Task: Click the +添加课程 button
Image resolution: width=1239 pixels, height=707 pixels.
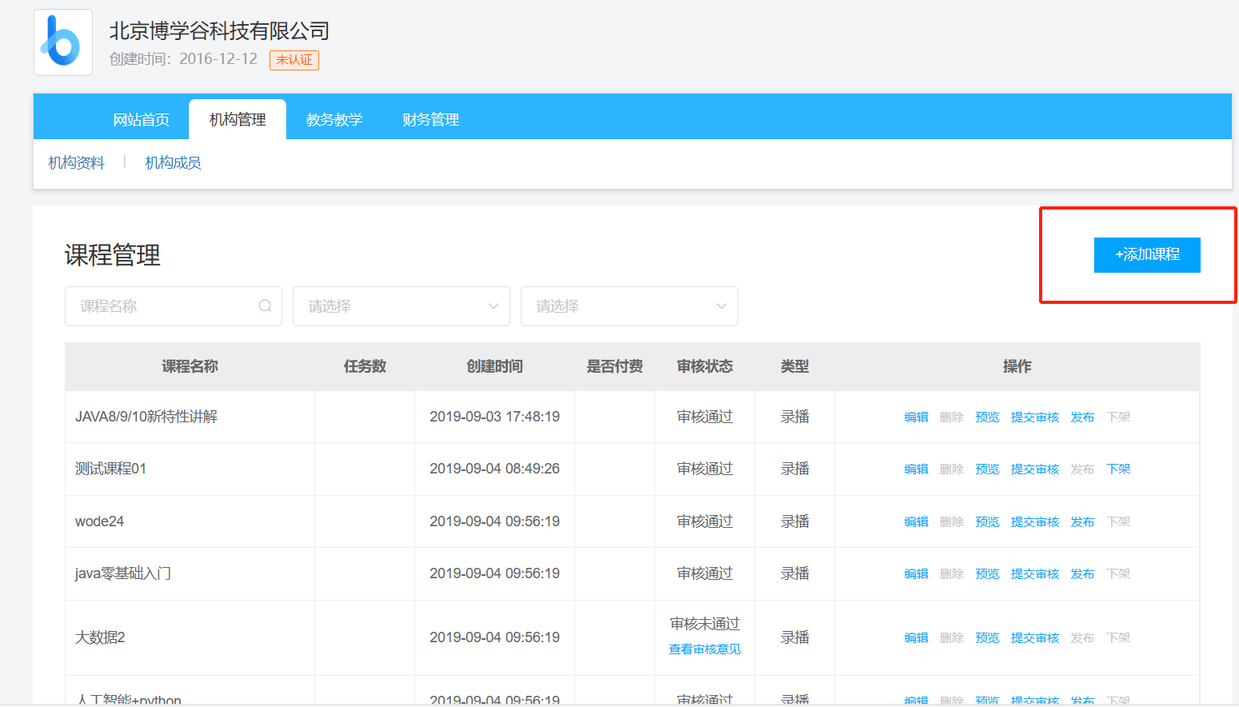Action: tap(1147, 255)
